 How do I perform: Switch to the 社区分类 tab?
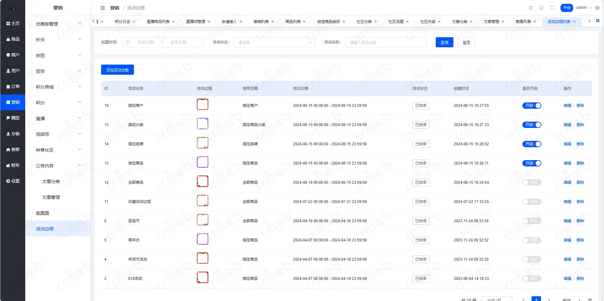(x=364, y=22)
